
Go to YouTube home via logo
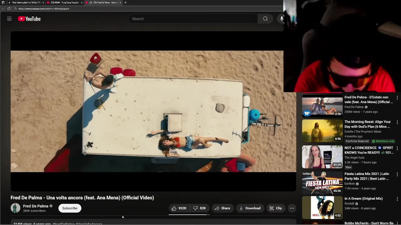pos(29,19)
